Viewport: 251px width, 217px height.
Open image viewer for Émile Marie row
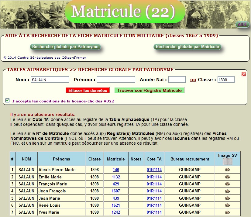click(227, 177)
